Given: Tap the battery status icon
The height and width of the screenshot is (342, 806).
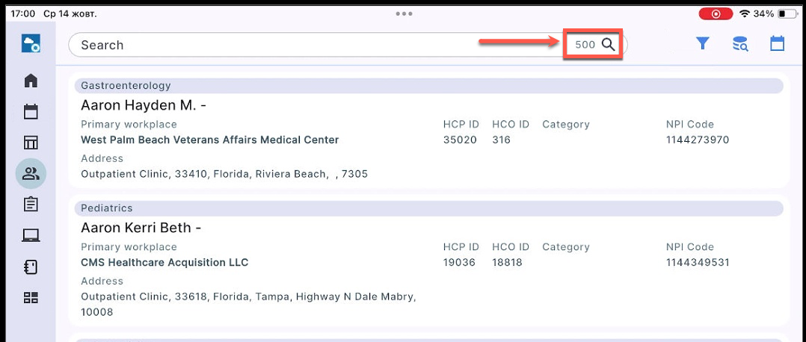Looking at the screenshot, I should coord(787,14).
